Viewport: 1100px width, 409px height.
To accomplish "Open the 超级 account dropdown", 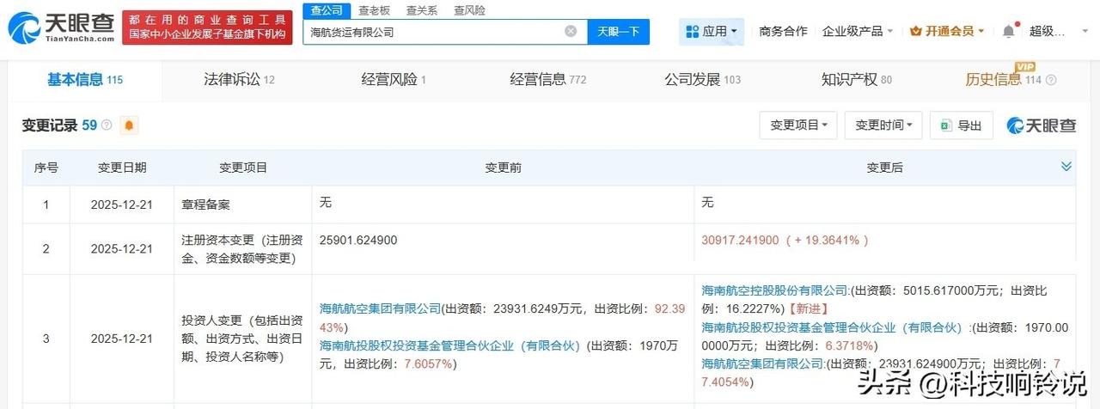I will [x=1058, y=31].
